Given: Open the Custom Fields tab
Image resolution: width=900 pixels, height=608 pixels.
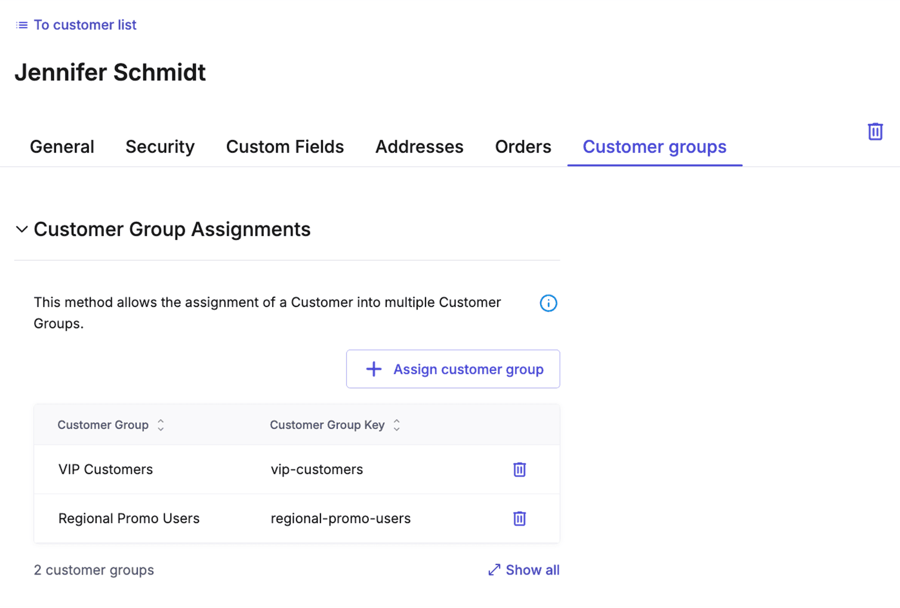Looking at the screenshot, I should (x=285, y=146).
